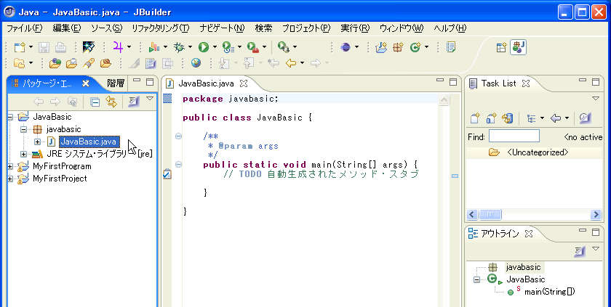Switch to the 階層 tab
611x307 pixels.
[116, 83]
